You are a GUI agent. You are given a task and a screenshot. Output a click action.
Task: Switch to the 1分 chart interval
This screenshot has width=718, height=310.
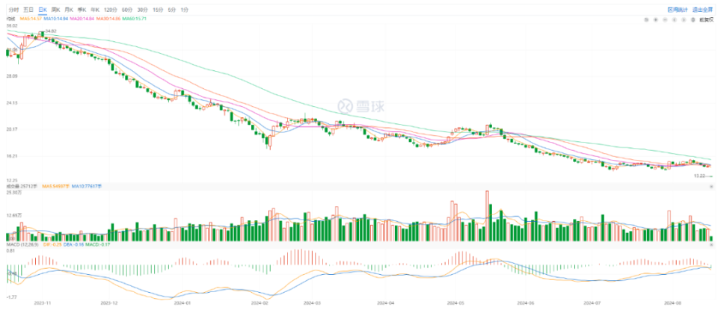(x=185, y=10)
